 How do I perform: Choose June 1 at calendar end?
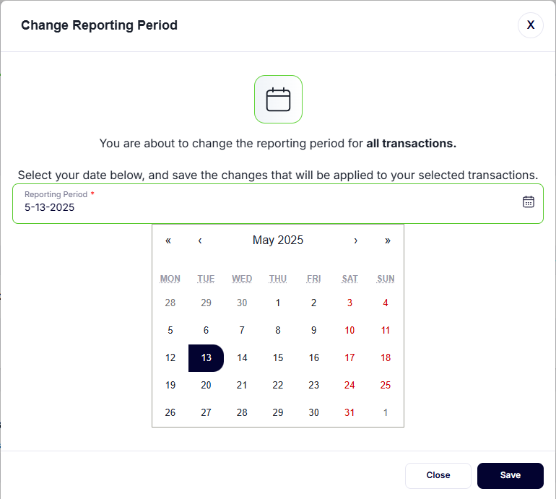pyautogui.click(x=386, y=413)
